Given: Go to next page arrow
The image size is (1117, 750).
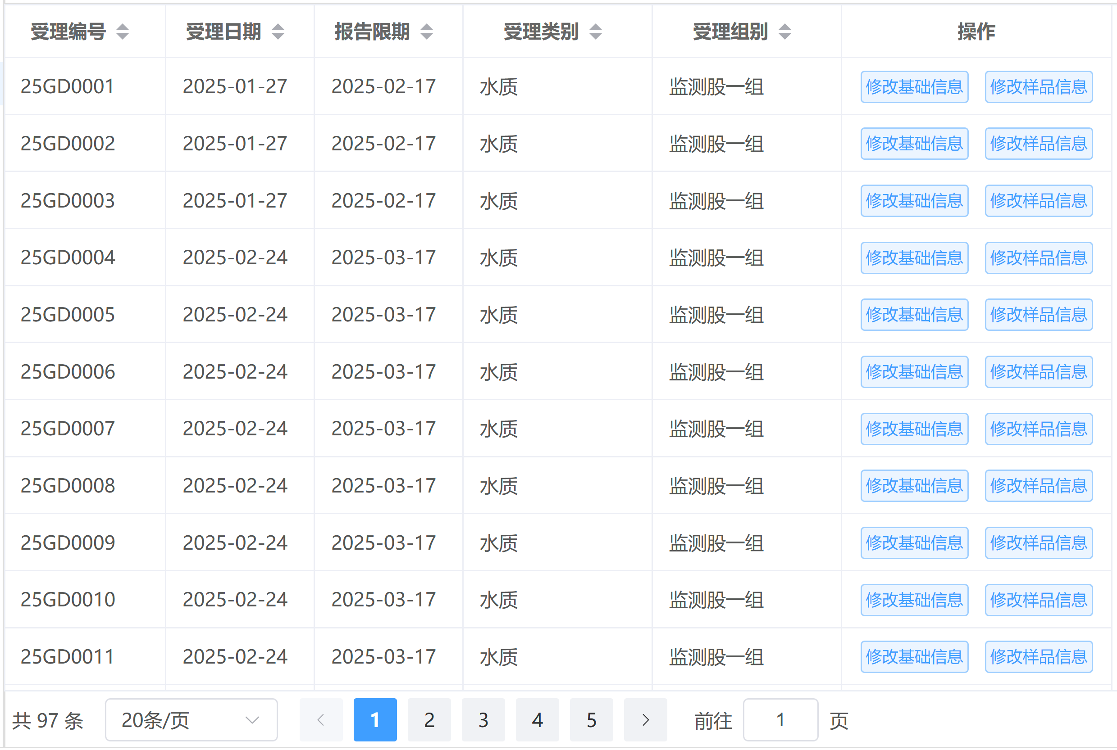Looking at the screenshot, I should tap(645, 720).
